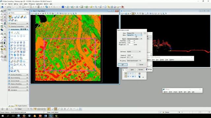Click the blue square icon in main toolbar
Viewport: 211px width, 118px height.
coord(63,7)
